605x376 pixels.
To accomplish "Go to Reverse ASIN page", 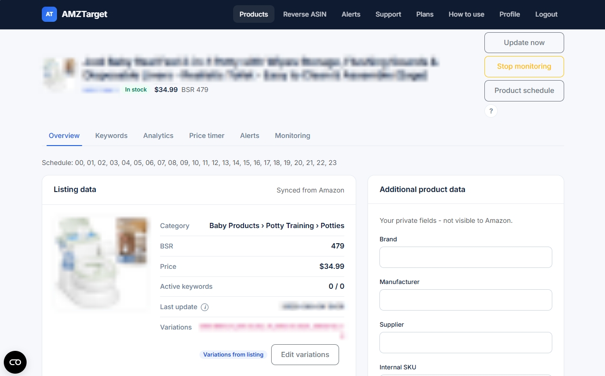I will point(305,14).
